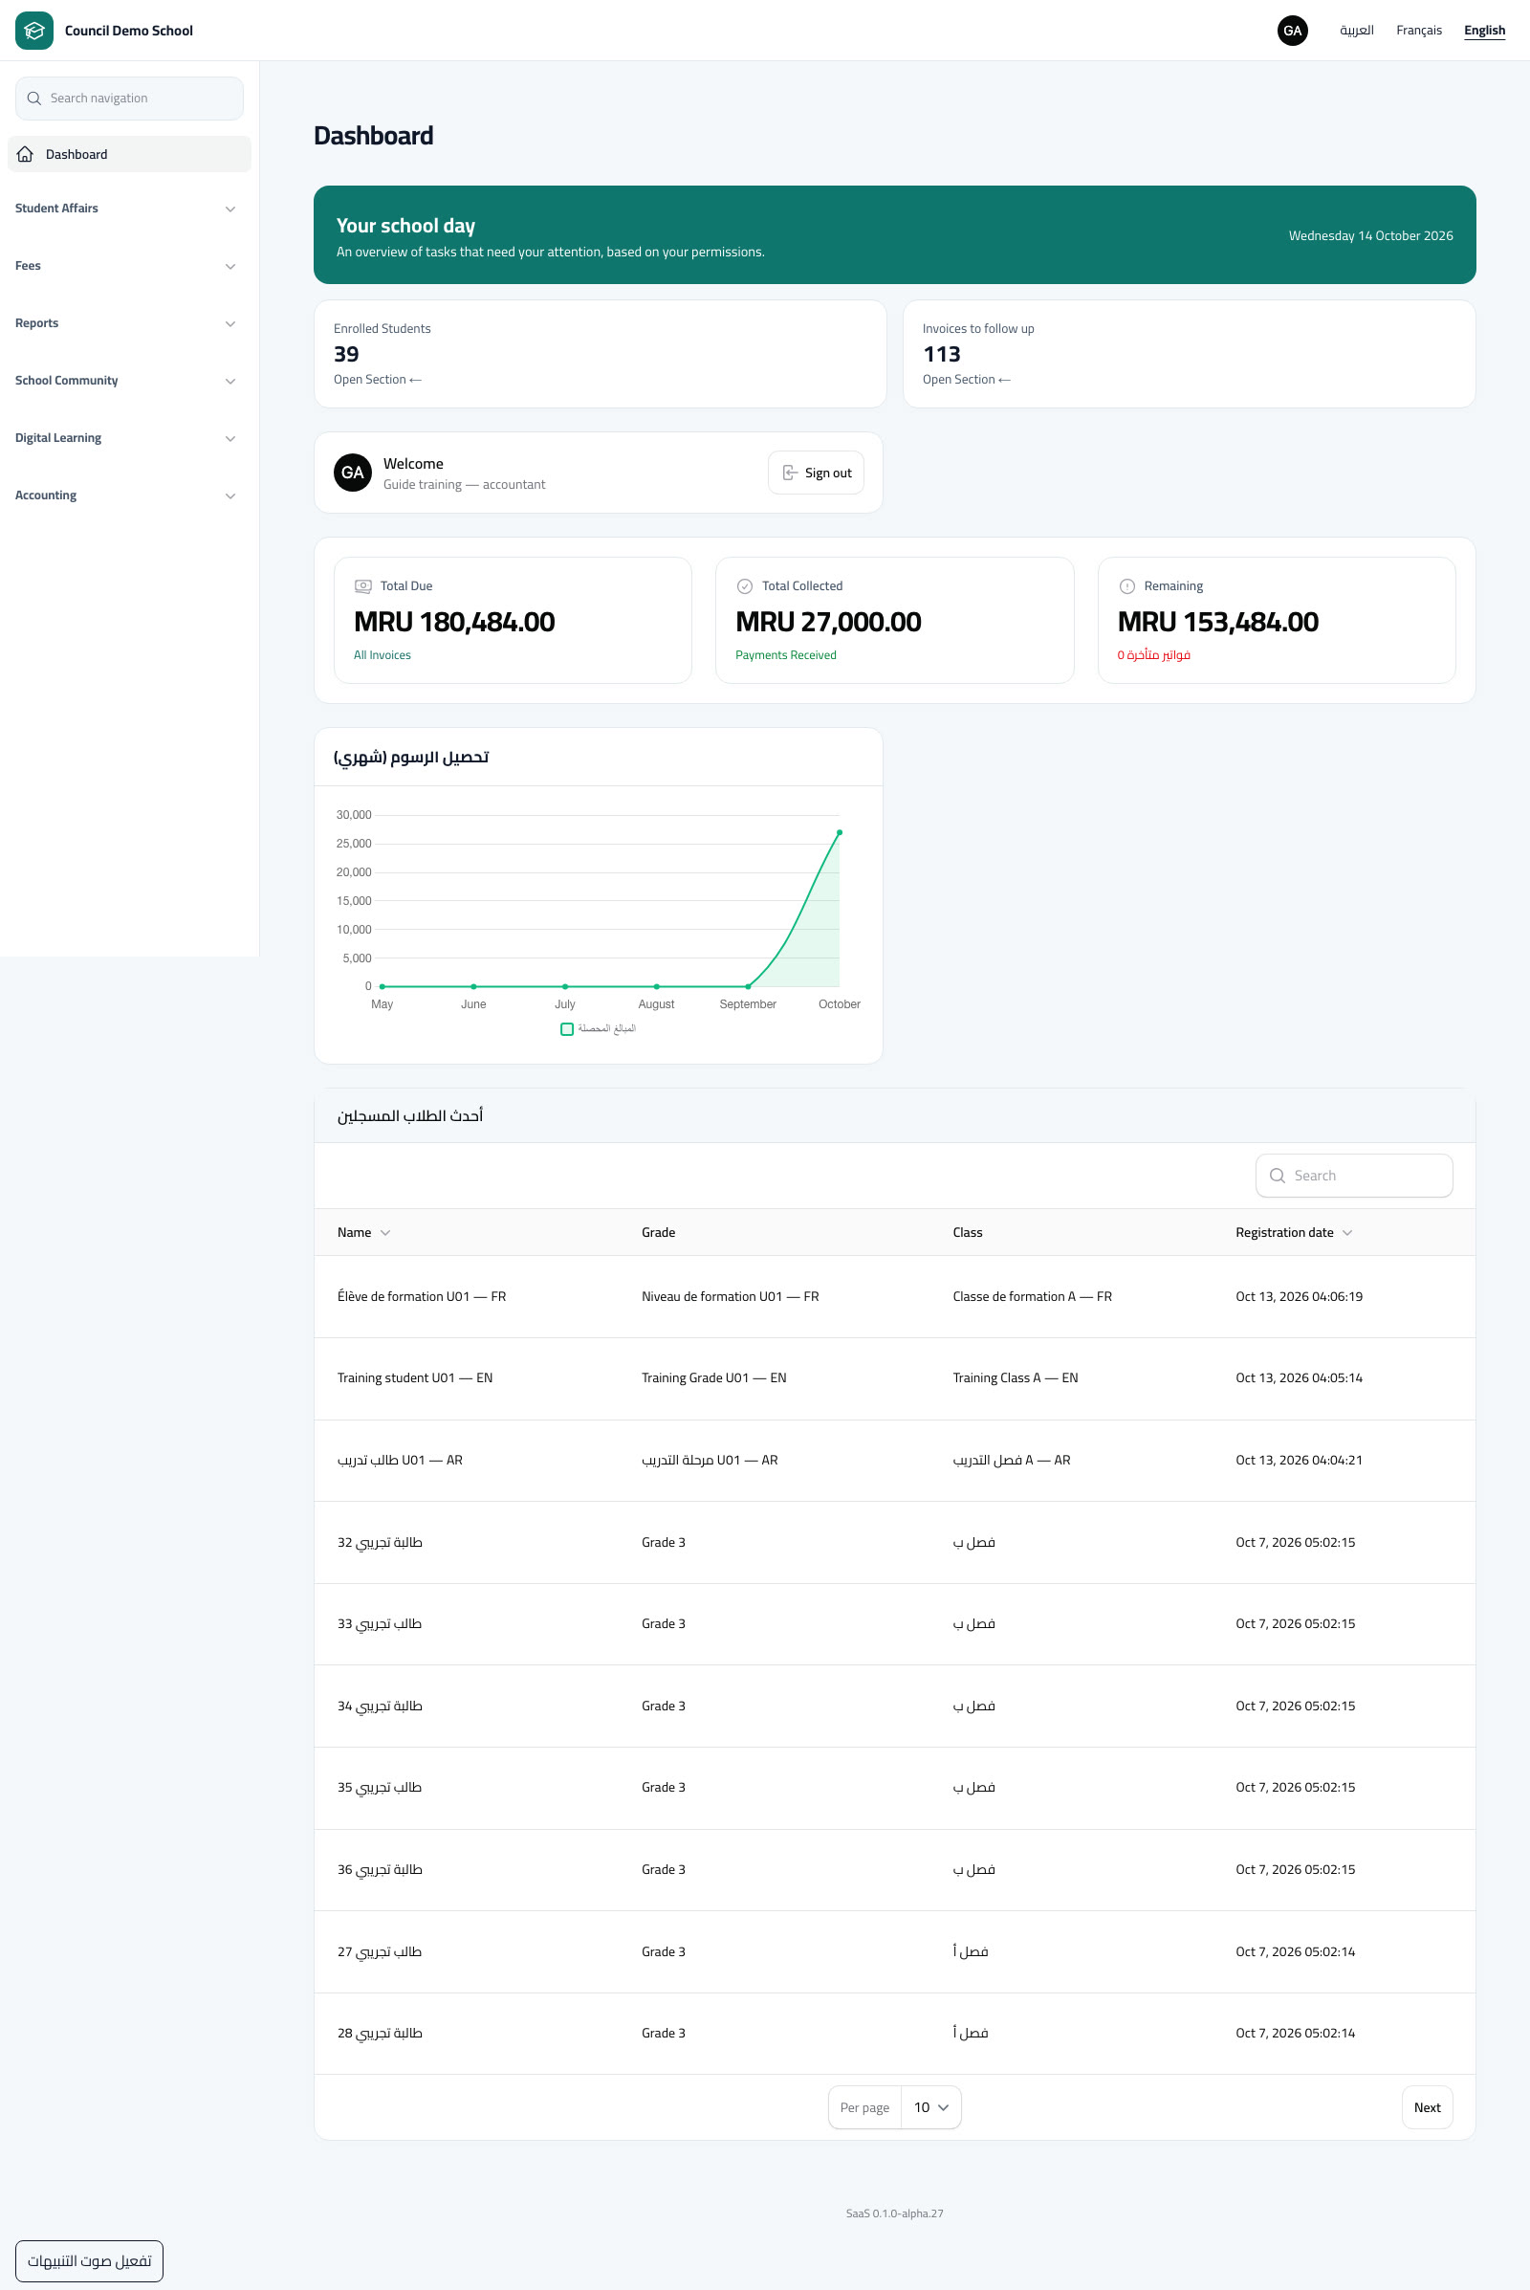Open Section link under Enrolled Students
The height and width of the screenshot is (2290, 1530).
tap(378, 380)
